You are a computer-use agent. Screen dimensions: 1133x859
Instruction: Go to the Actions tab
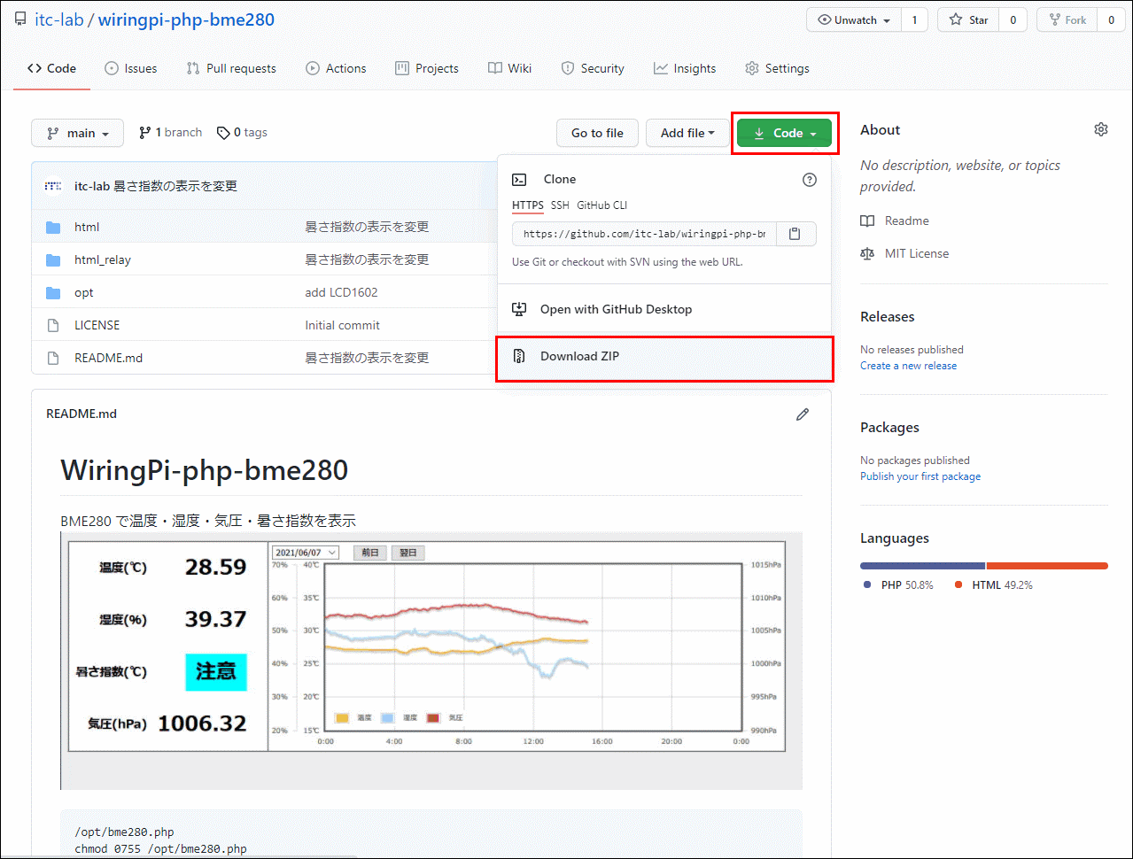(x=336, y=68)
